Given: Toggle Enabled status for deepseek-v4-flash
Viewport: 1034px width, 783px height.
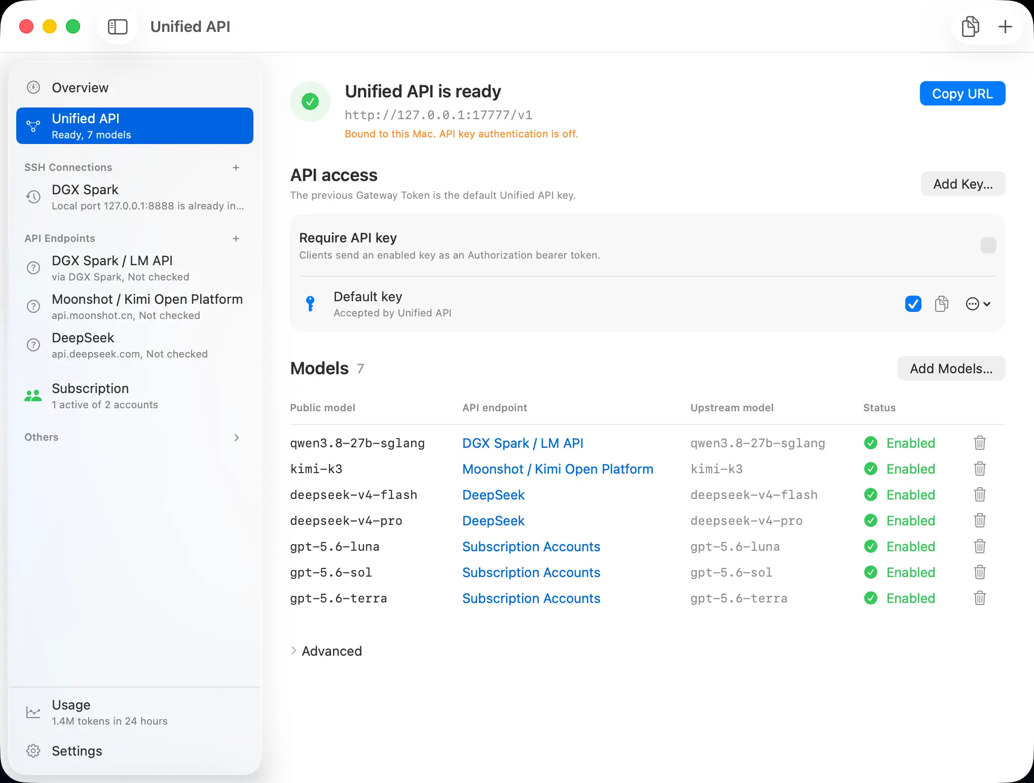Looking at the screenshot, I should [x=900, y=494].
